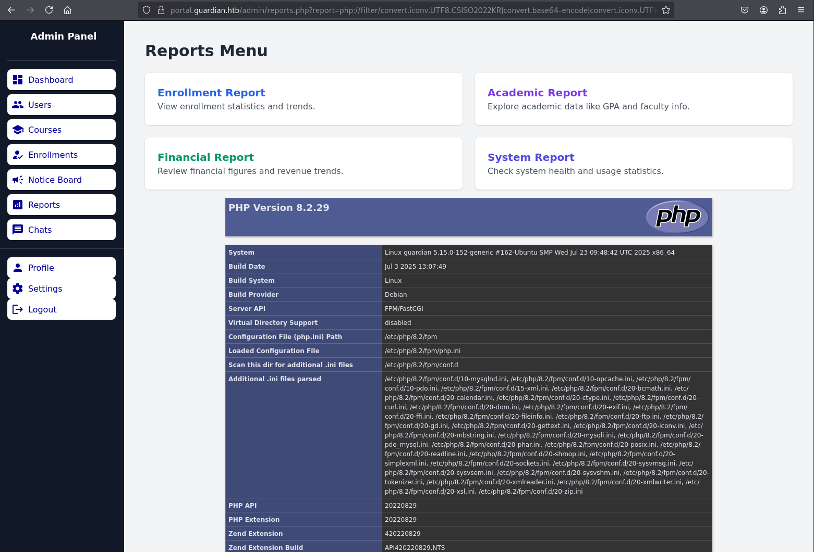The width and height of the screenshot is (814, 552).
Task: Click the Users people icon
Action: [18, 105]
